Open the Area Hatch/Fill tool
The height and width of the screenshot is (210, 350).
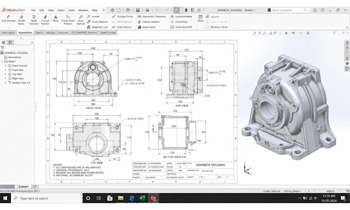click(182, 27)
